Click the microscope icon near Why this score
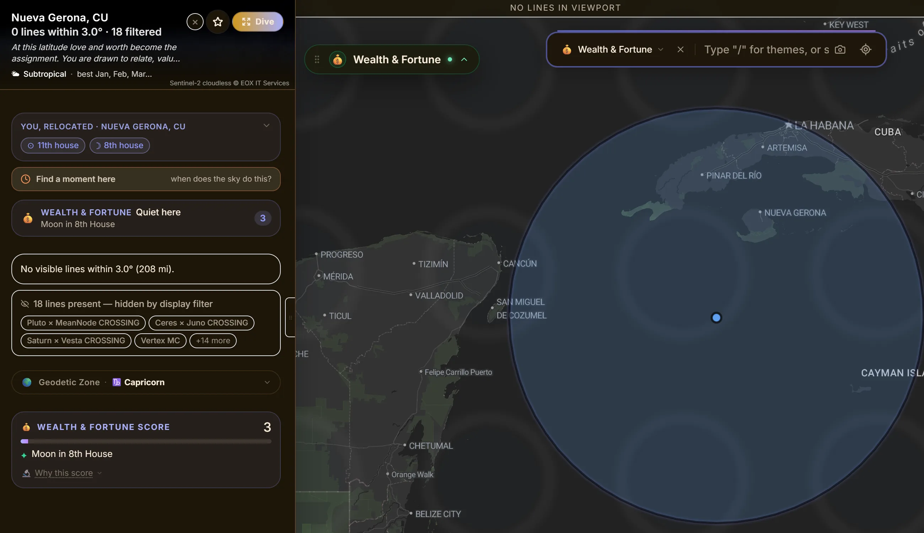Image resolution: width=924 pixels, height=533 pixels. tap(26, 473)
